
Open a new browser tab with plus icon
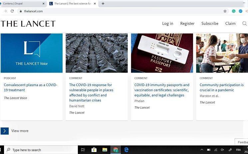[x=103, y=4]
